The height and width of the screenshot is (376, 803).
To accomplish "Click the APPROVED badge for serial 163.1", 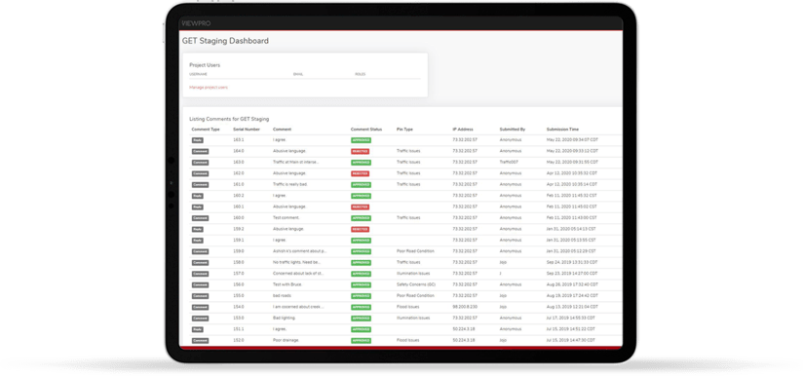I will coord(361,140).
